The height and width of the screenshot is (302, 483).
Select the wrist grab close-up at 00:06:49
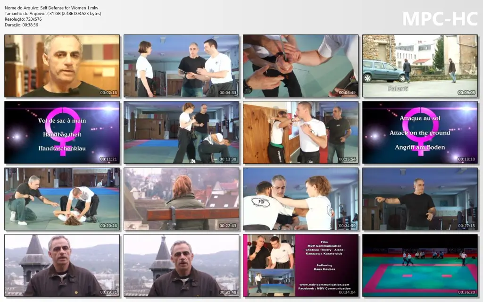[300, 66]
